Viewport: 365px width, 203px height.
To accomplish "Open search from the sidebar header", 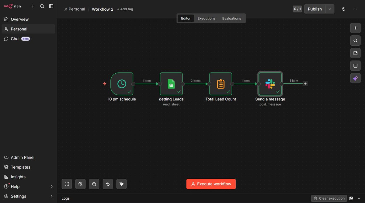I will click(x=42, y=6).
